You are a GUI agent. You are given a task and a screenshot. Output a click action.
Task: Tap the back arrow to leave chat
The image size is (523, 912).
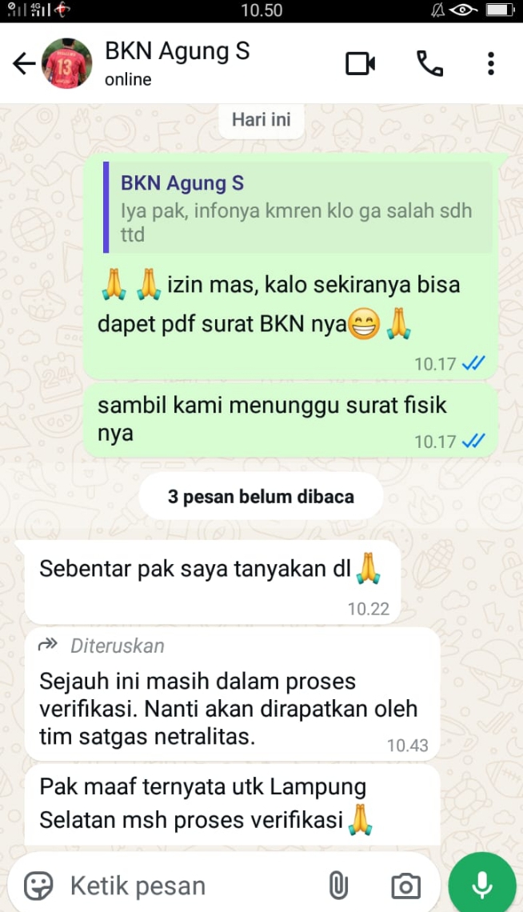click(x=24, y=63)
